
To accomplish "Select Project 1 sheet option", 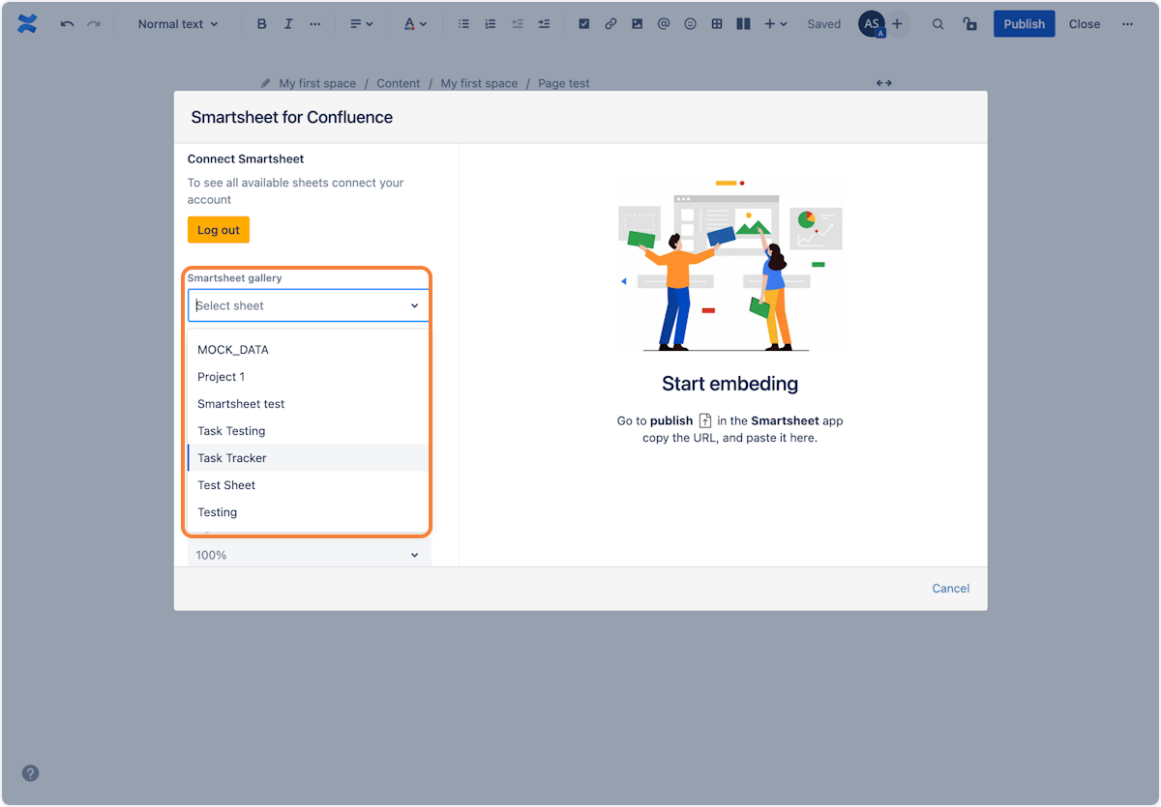I will 308,377.
